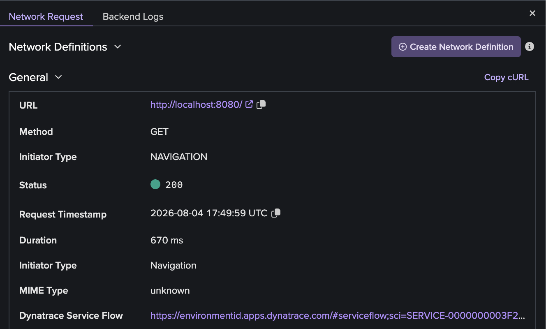Switch to the Network Request tab
The width and height of the screenshot is (546, 329).
click(x=46, y=16)
